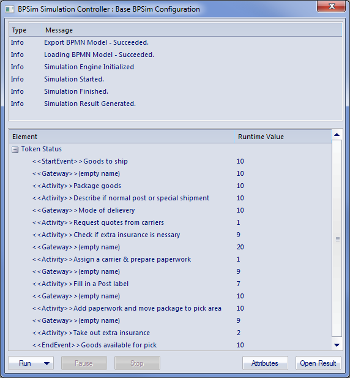350x378 pixels.
Task: Open the Run button dropdown arrow
Action: (x=47, y=363)
